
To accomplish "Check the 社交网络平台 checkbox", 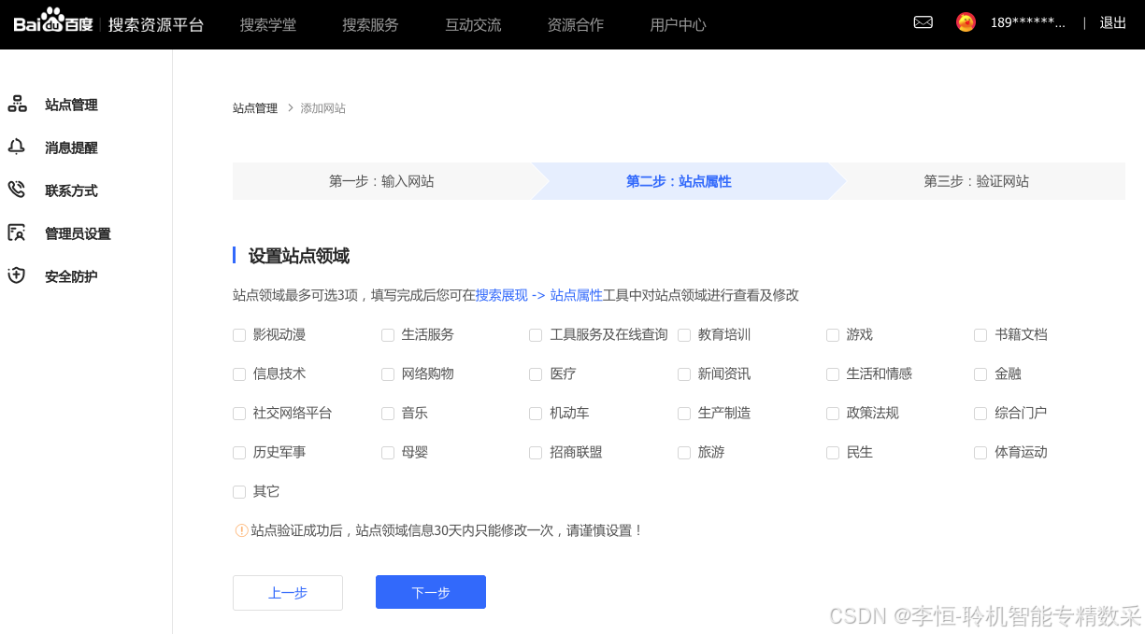I will [x=239, y=414].
